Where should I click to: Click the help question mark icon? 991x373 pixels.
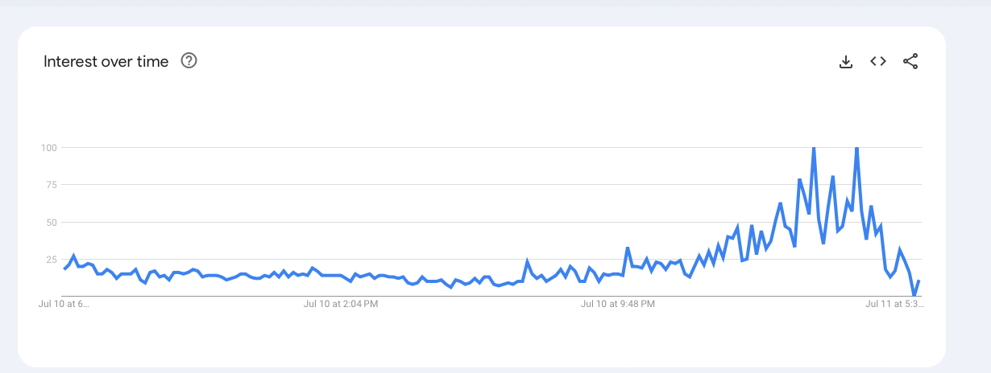point(189,60)
